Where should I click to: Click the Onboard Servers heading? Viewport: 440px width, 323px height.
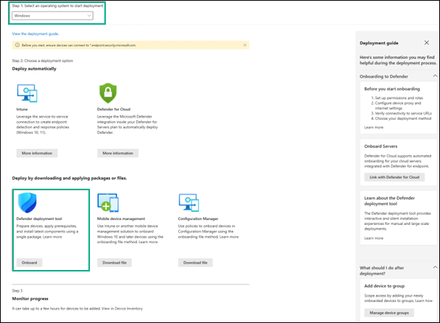coord(381,147)
